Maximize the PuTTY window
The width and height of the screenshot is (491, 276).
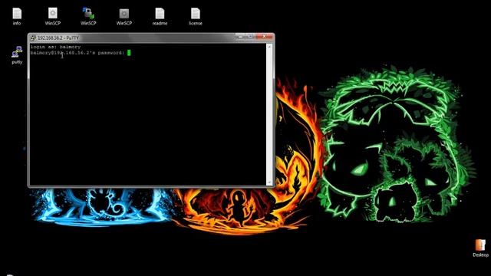tap(250, 37)
